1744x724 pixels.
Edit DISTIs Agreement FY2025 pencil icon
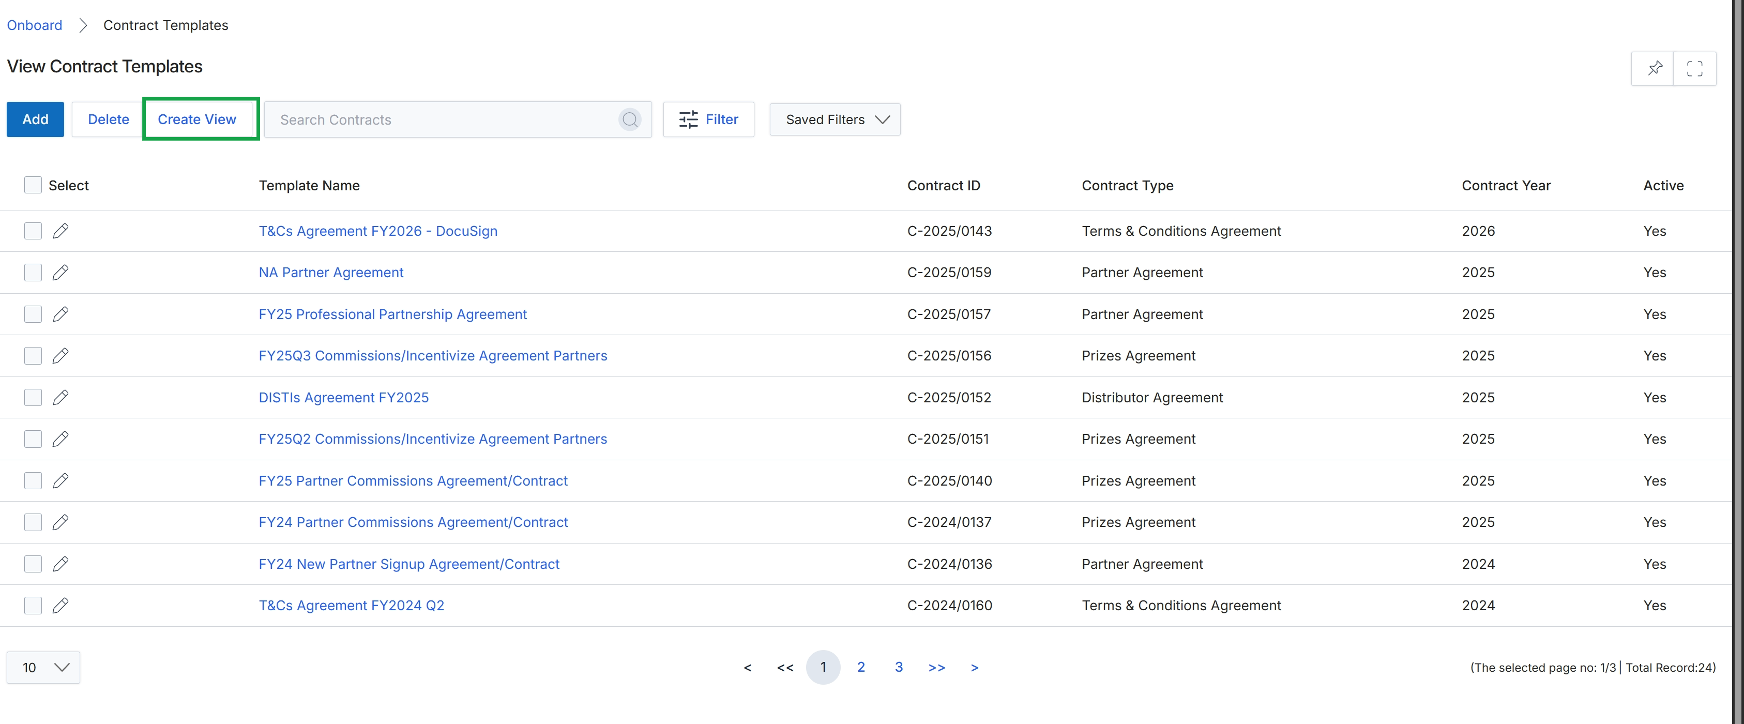click(60, 398)
